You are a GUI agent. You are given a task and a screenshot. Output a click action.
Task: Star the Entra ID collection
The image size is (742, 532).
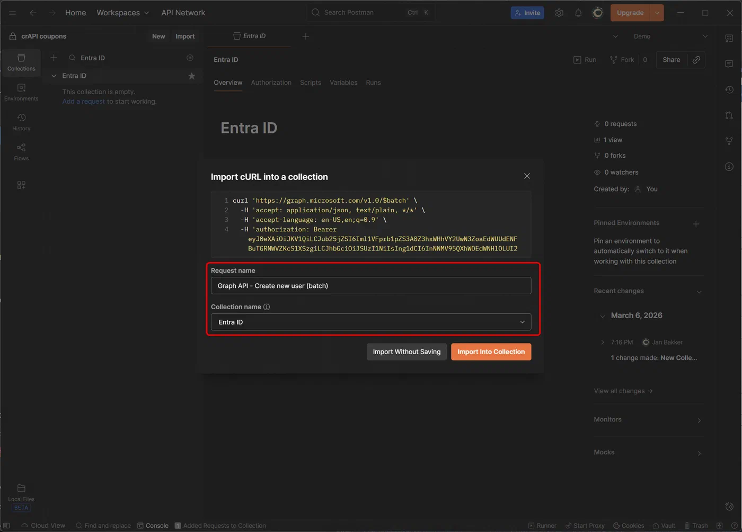191,76
